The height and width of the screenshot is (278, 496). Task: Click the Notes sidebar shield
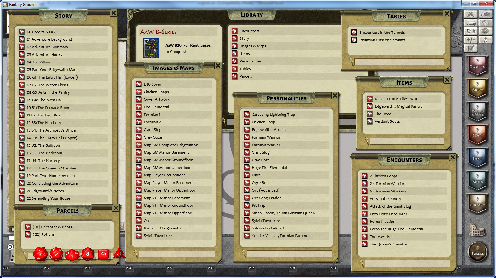477,180
